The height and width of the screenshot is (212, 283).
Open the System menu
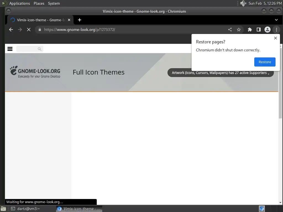click(x=54, y=3)
